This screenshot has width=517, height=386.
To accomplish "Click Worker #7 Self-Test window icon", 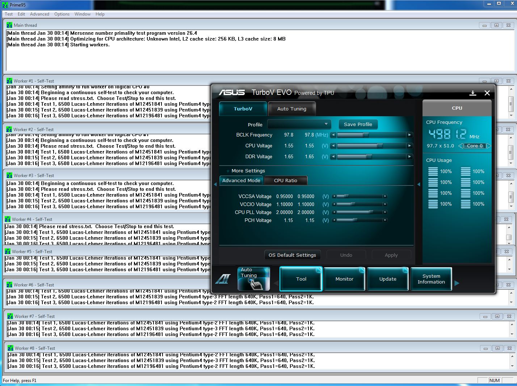I will click(x=10, y=316).
